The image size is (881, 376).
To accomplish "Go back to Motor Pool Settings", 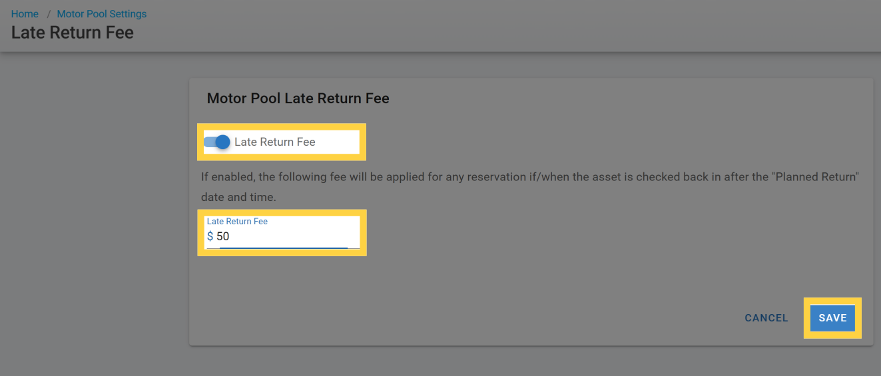I will coord(102,14).
